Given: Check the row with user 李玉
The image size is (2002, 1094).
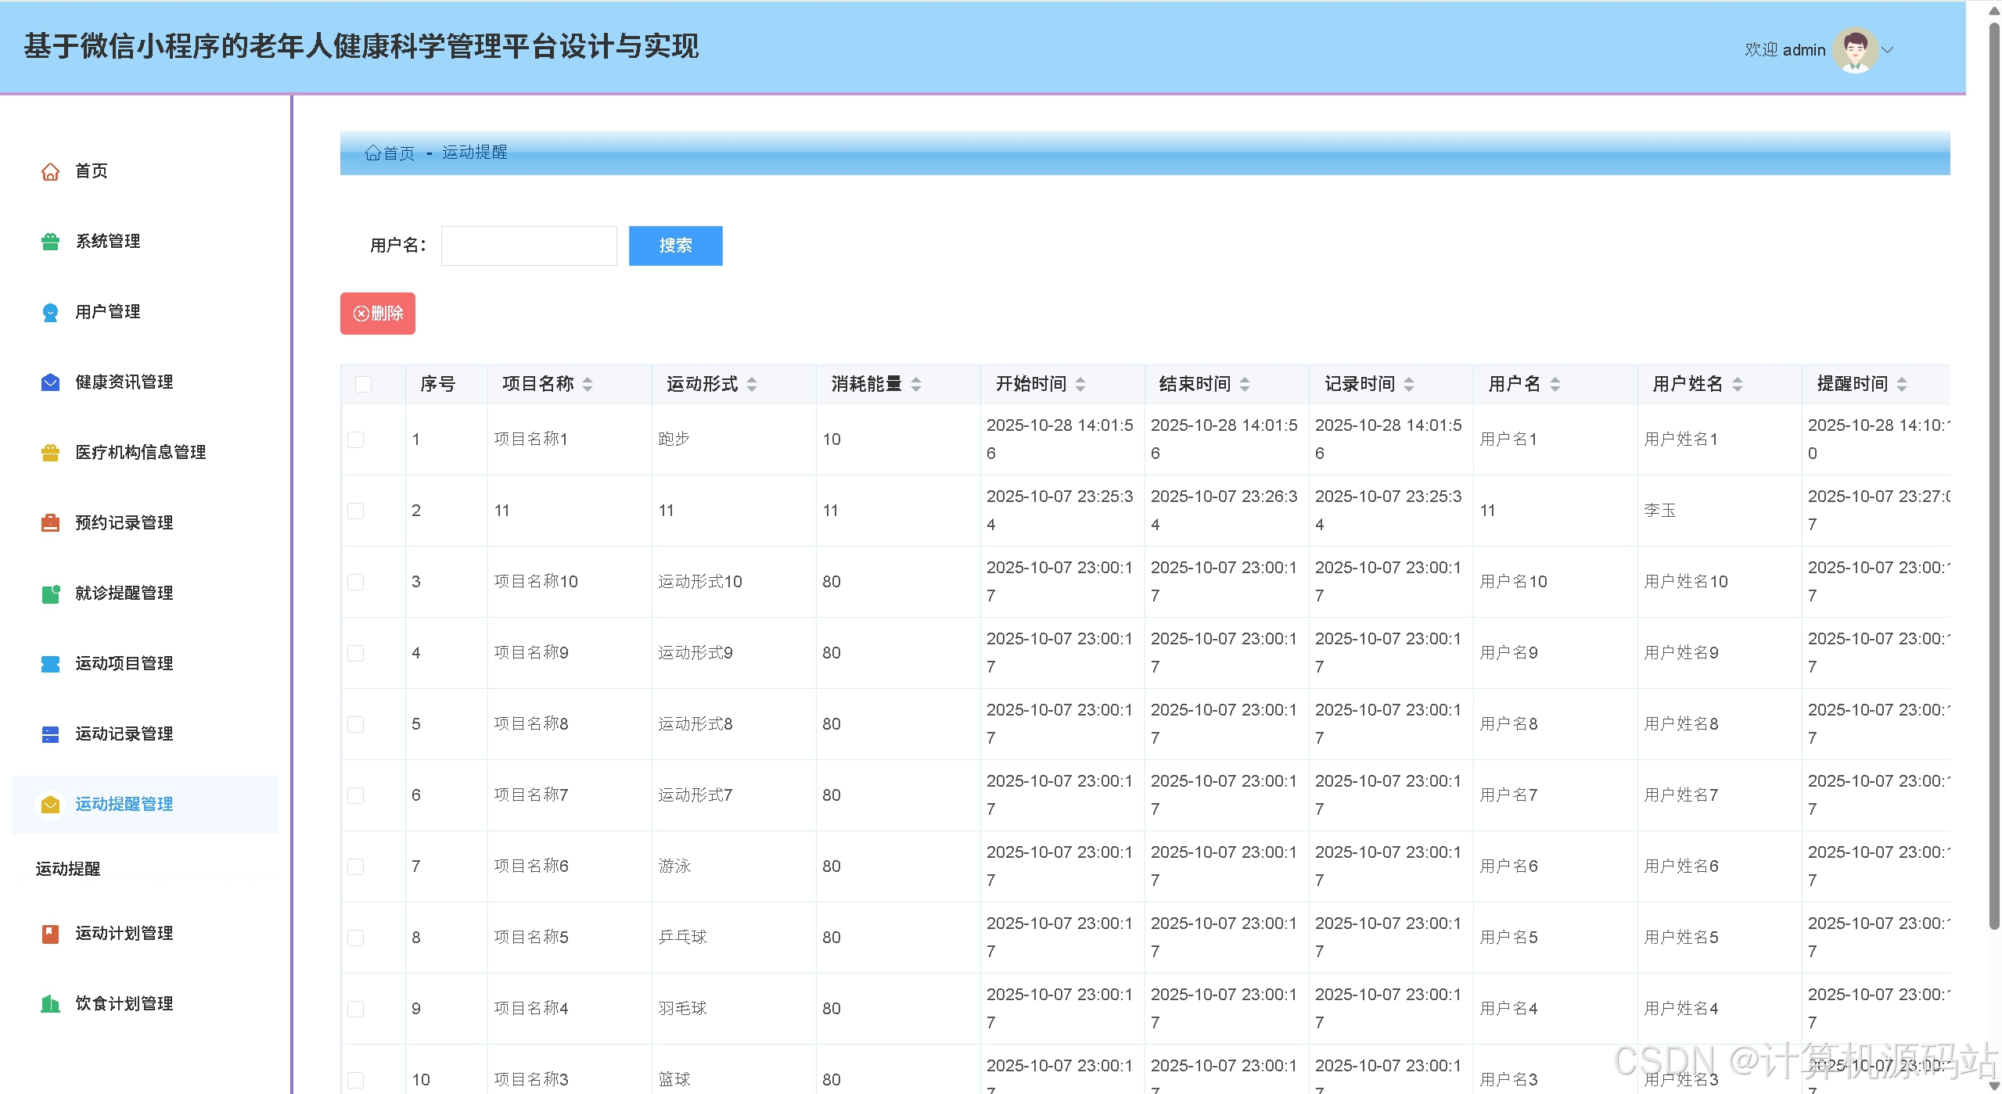Looking at the screenshot, I should point(356,511).
